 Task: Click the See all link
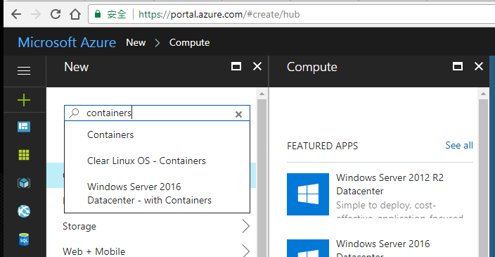(459, 146)
